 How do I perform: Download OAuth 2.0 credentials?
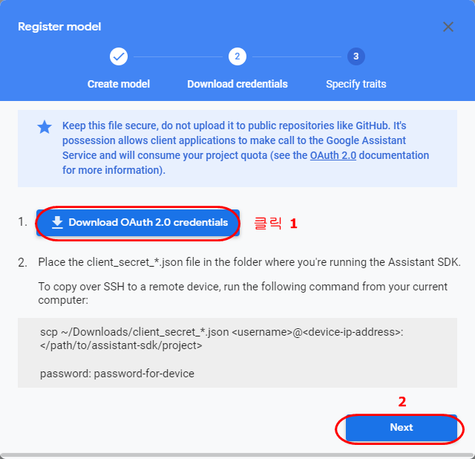tap(138, 223)
